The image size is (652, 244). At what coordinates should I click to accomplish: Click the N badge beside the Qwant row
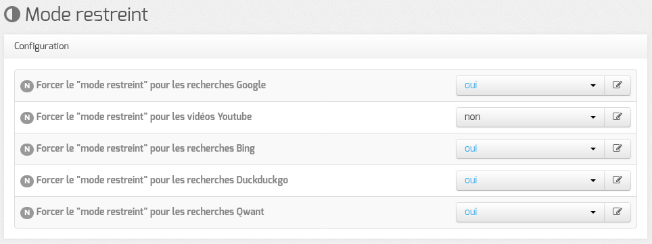click(x=27, y=213)
